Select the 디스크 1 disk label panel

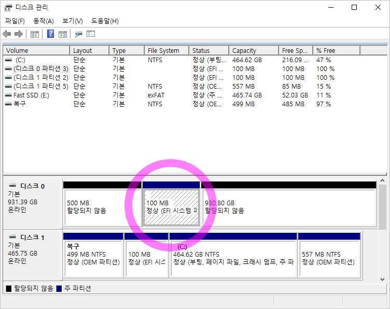click(x=33, y=255)
